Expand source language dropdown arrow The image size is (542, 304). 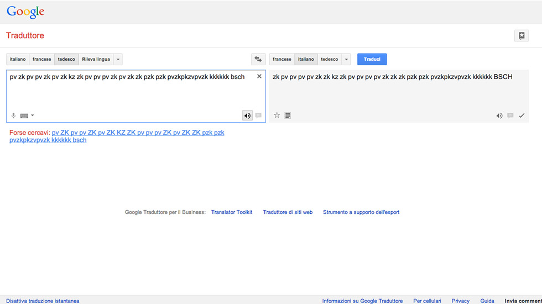click(118, 59)
